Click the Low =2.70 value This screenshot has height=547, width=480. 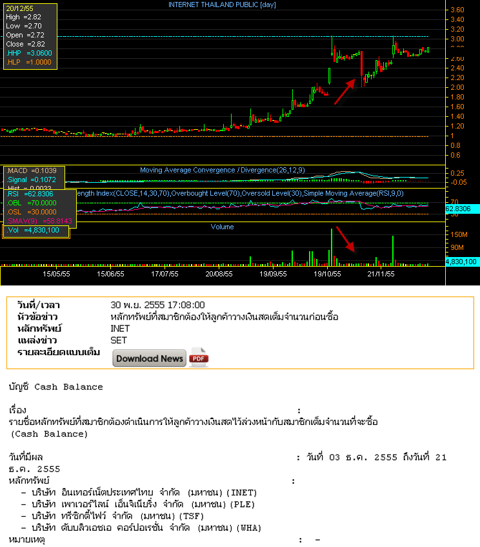pyautogui.click(x=23, y=26)
